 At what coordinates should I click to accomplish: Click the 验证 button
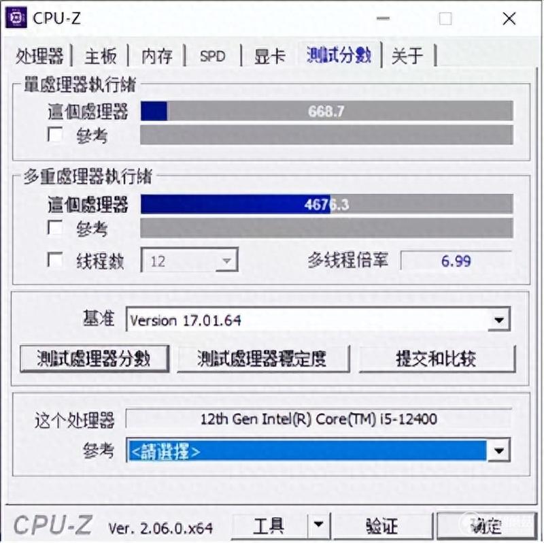pyautogui.click(x=382, y=525)
